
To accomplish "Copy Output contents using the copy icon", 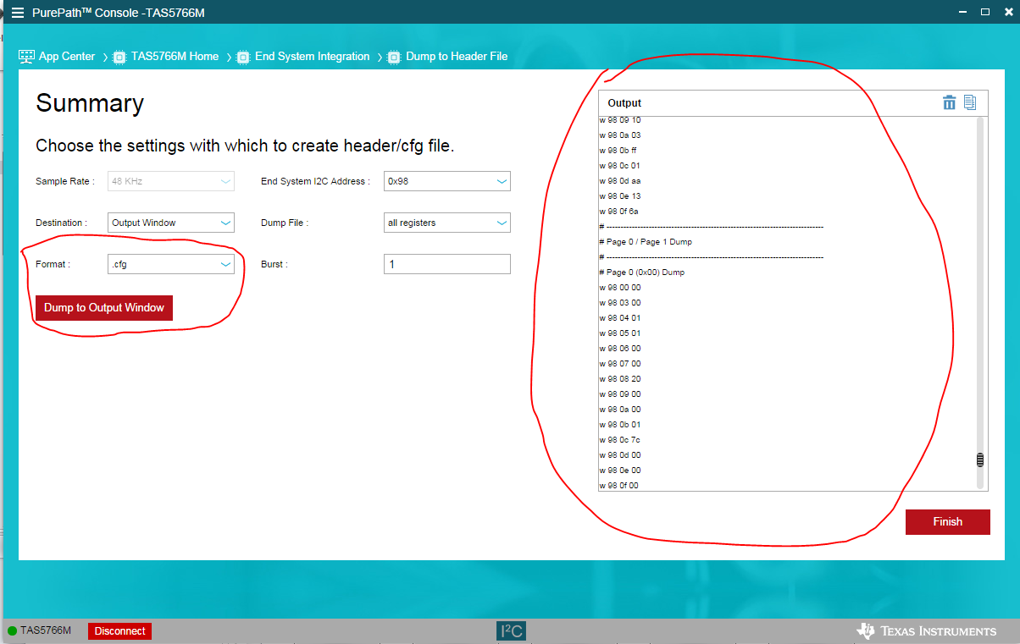I will tap(970, 102).
